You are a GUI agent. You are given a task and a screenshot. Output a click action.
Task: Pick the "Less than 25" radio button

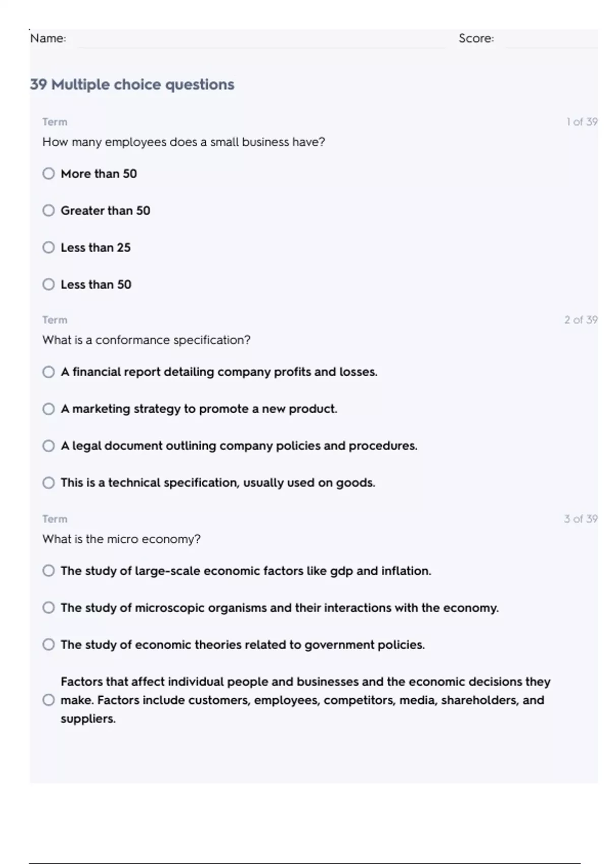(x=48, y=248)
